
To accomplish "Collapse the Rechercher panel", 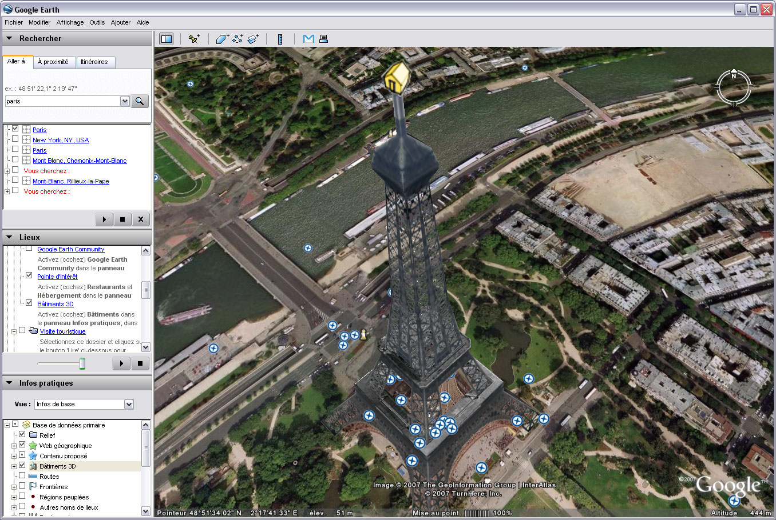I will (x=9, y=38).
